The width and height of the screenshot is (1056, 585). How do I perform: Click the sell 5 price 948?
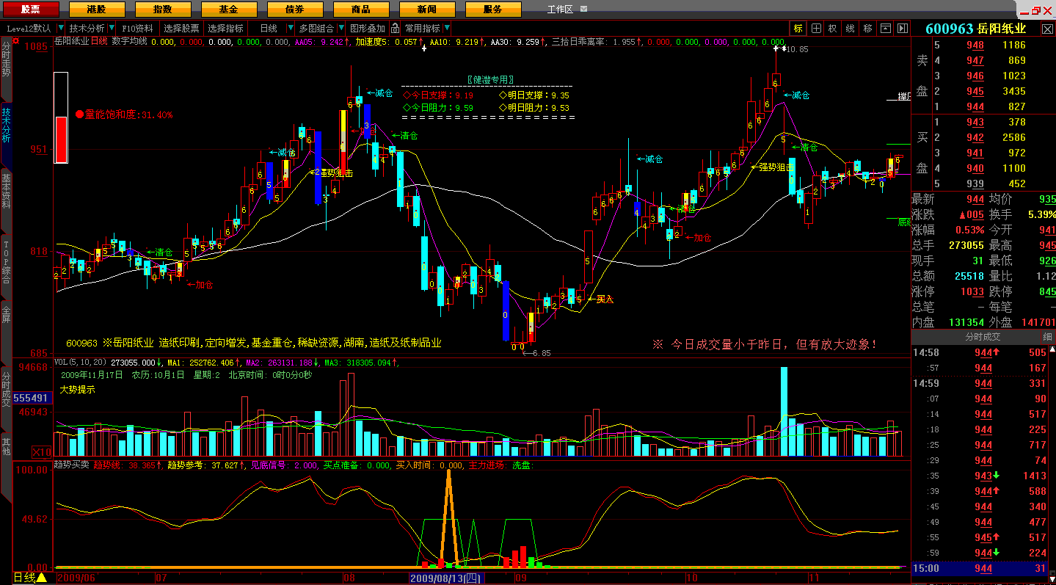pyautogui.click(x=975, y=45)
